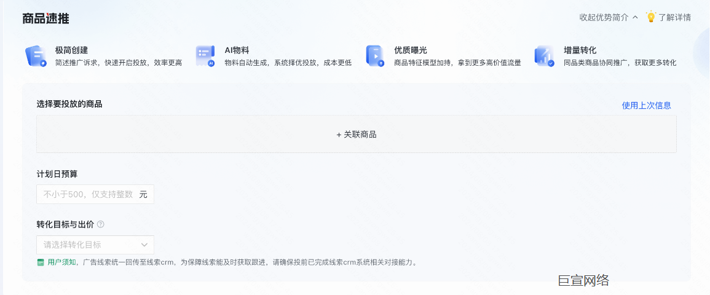Click the lightbulb icon beside 了解详情
710x295 pixels.
[651, 17]
